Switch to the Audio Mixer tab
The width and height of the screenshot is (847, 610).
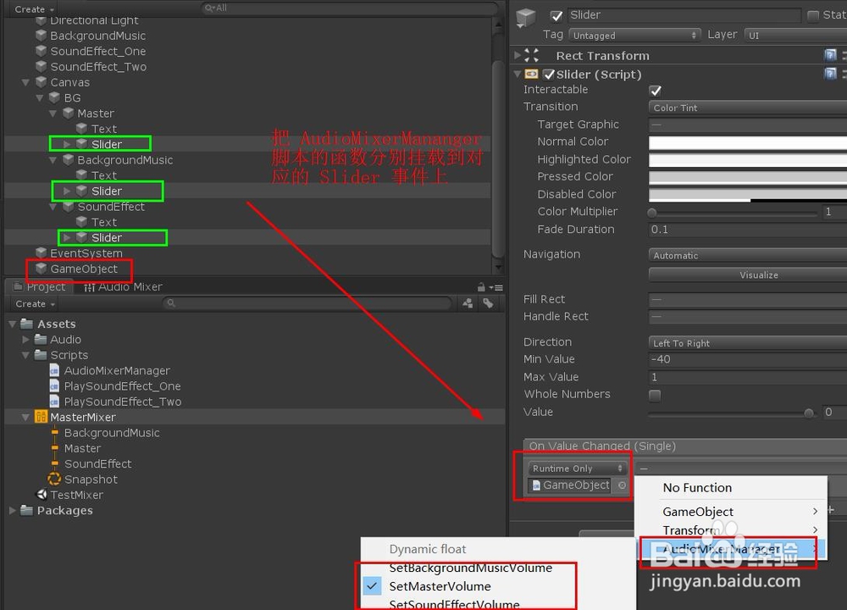(x=123, y=287)
